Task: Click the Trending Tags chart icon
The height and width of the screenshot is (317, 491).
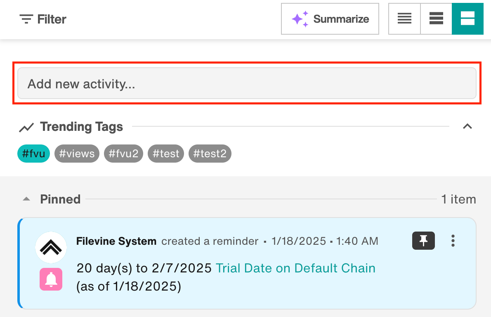Action: pyautogui.click(x=26, y=127)
